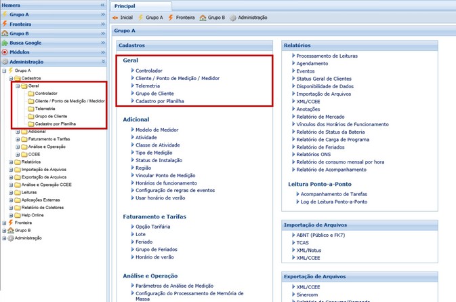Expand the Faturamento e Tarifas tree node
This screenshot has width=456, height=302.
pyautogui.click(x=18, y=139)
